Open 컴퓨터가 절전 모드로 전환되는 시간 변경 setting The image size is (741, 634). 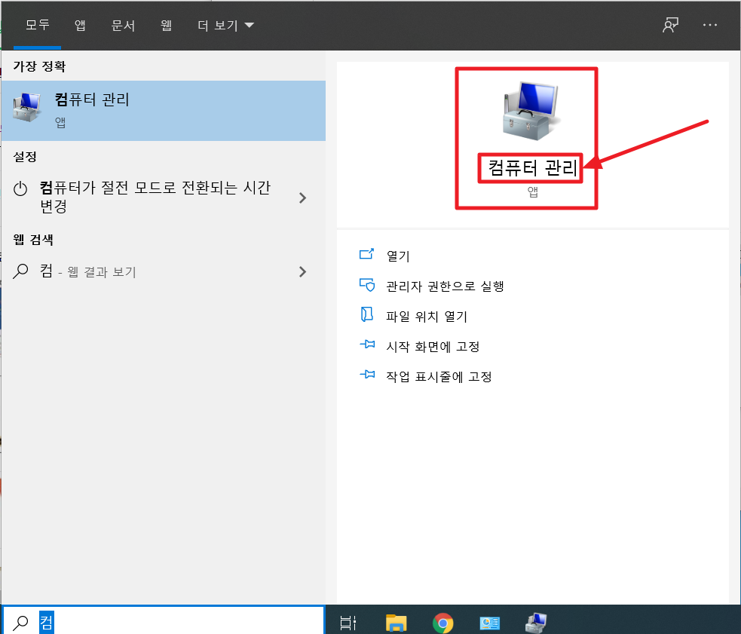coord(164,197)
